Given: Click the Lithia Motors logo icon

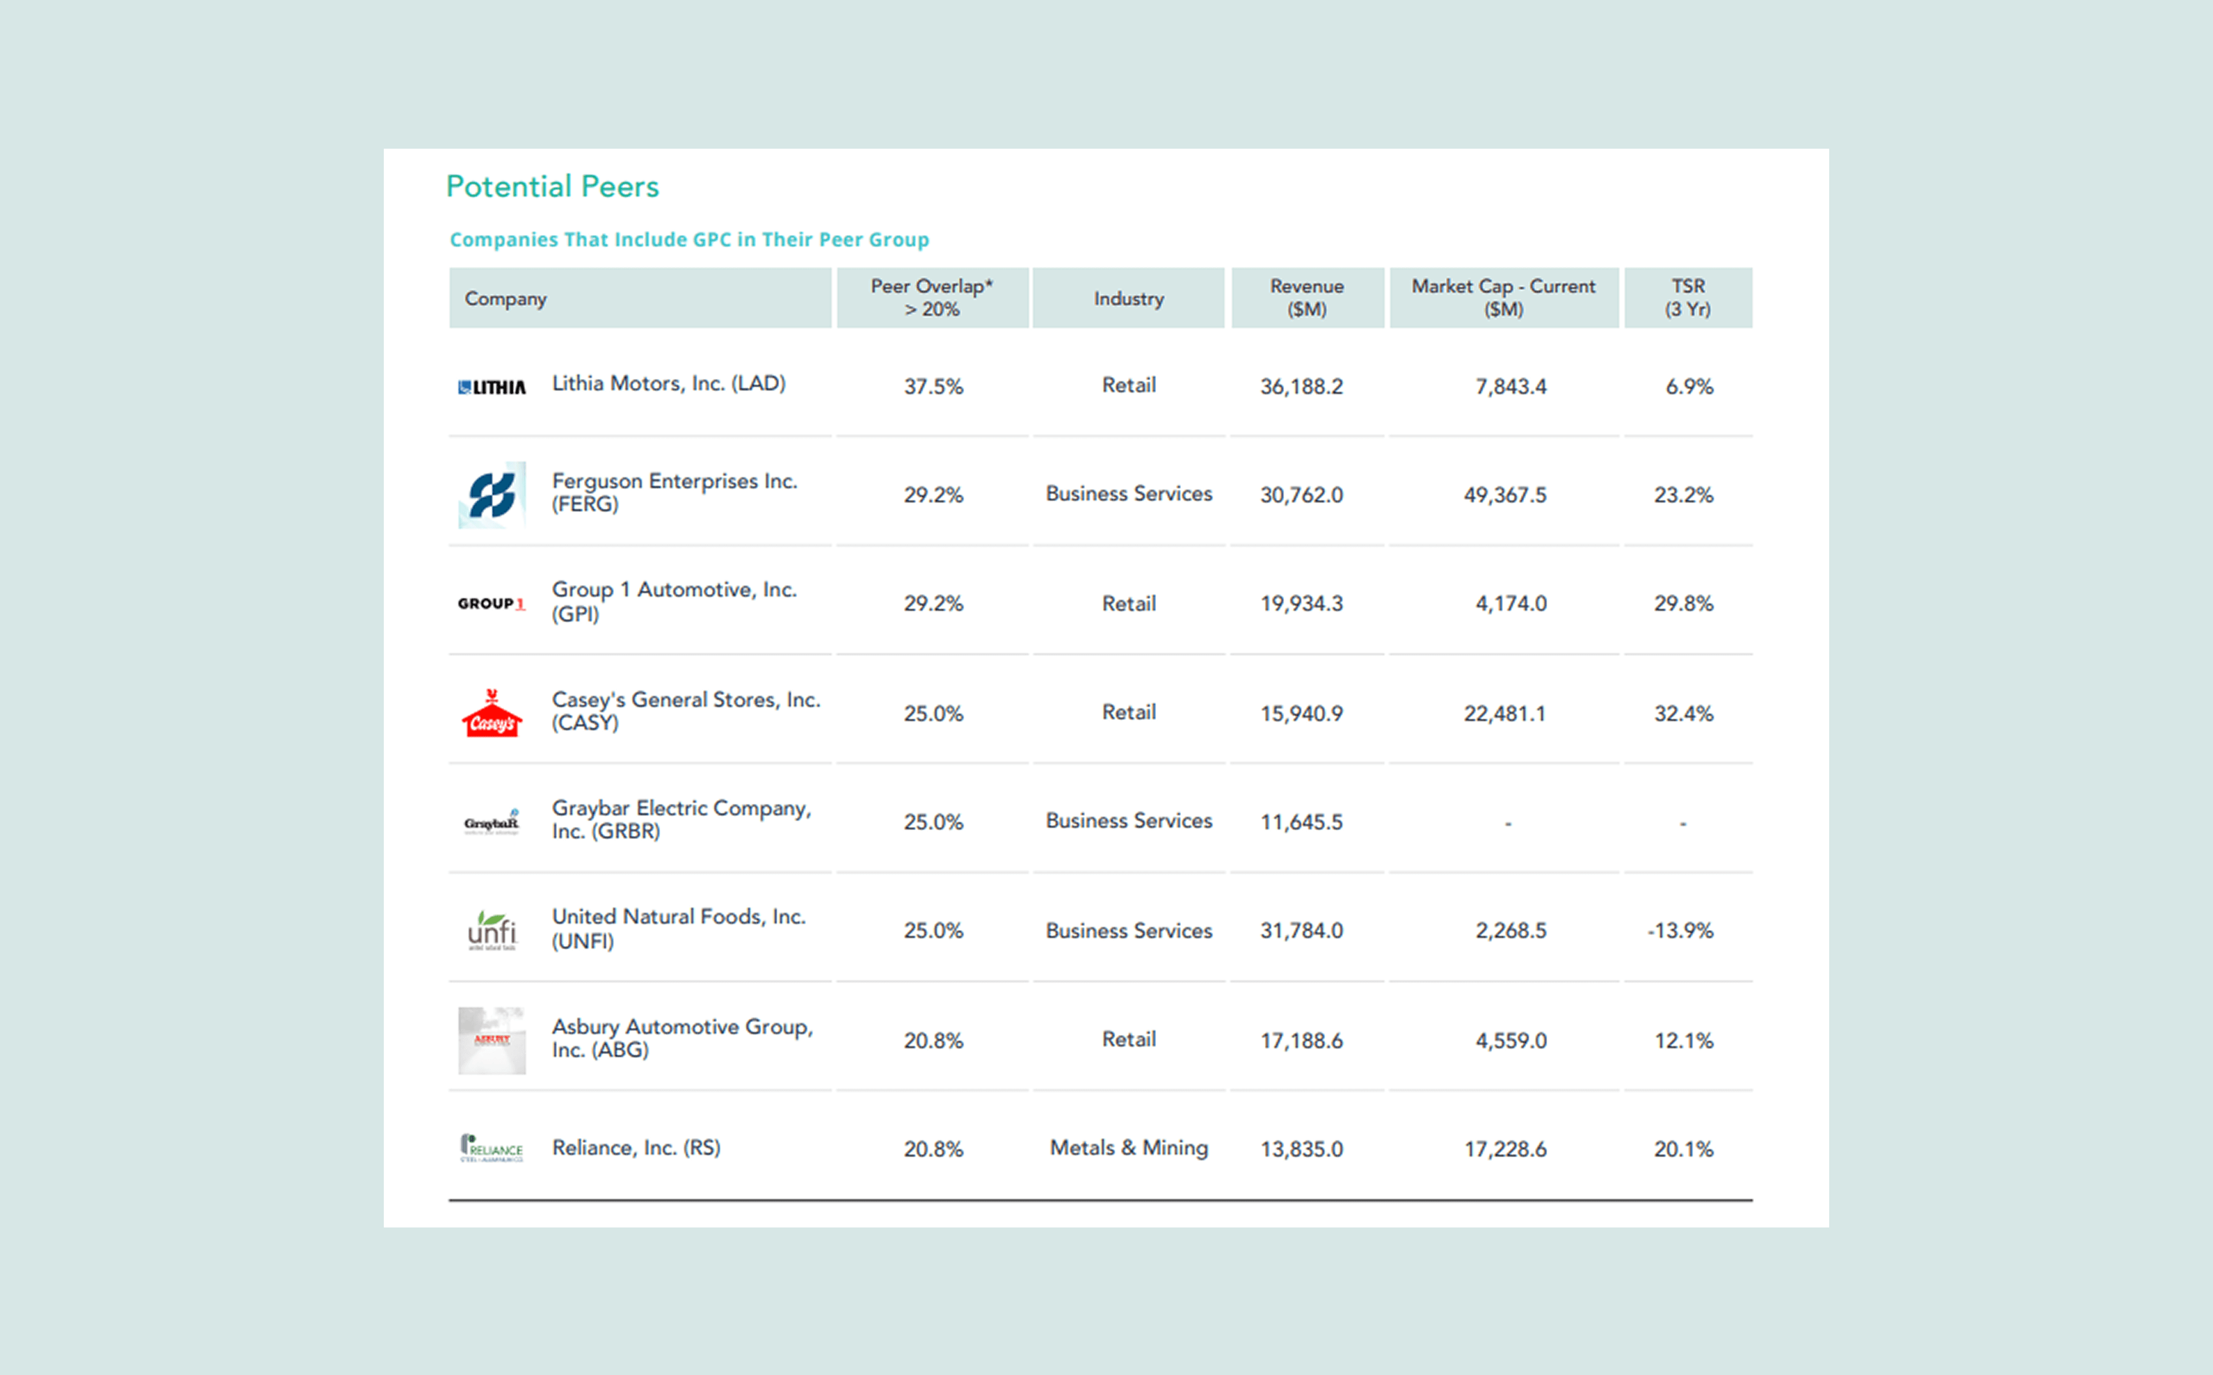Looking at the screenshot, I should (491, 387).
